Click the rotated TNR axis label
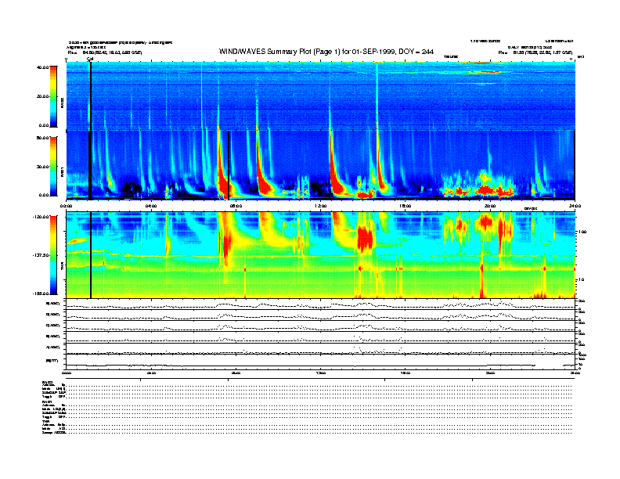The height and width of the screenshot is (479, 620). (62, 268)
